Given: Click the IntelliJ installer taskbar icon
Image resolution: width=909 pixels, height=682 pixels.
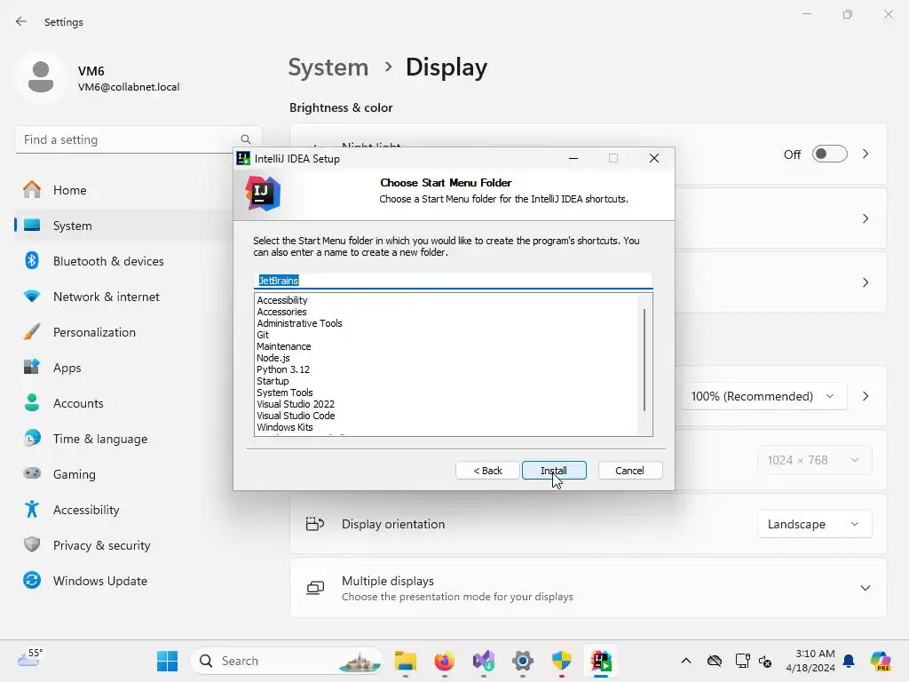Looking at the screenshot, I should tap(601, 661).
